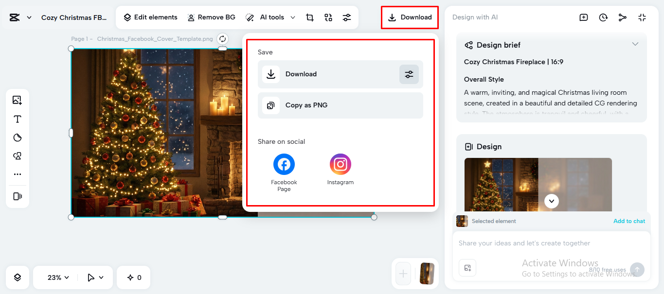Screen dimensions: 664x294
Task: Open download settings sliders icon
Action: click(x=409, y=74)
